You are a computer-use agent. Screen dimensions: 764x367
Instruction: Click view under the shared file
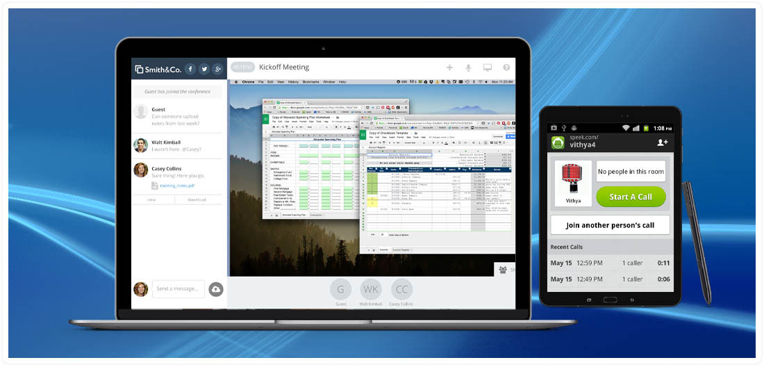(151, 199)
